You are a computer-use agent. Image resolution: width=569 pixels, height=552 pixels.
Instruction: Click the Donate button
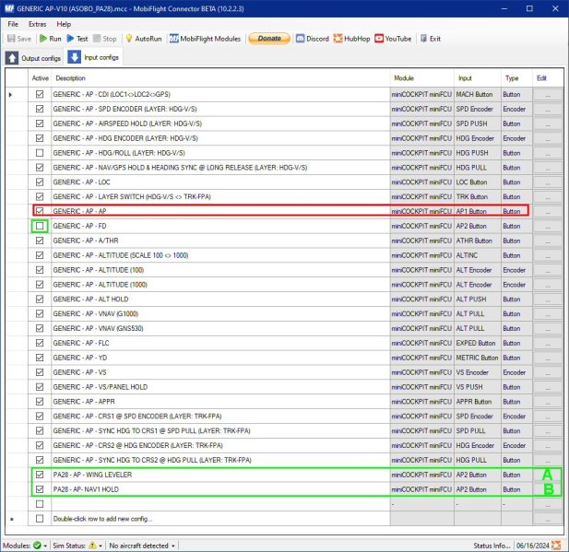pos(269,39)
